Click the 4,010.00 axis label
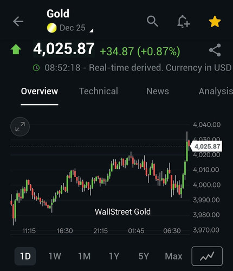 pos(206,170)
